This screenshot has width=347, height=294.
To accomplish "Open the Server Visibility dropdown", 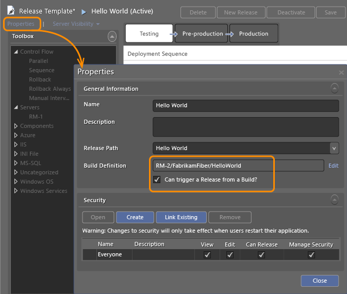I will click(76, 24).
